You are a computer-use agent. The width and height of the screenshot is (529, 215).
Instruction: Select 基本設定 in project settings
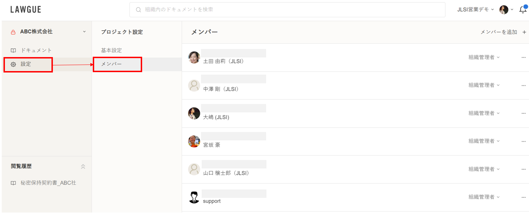[112, 50]
